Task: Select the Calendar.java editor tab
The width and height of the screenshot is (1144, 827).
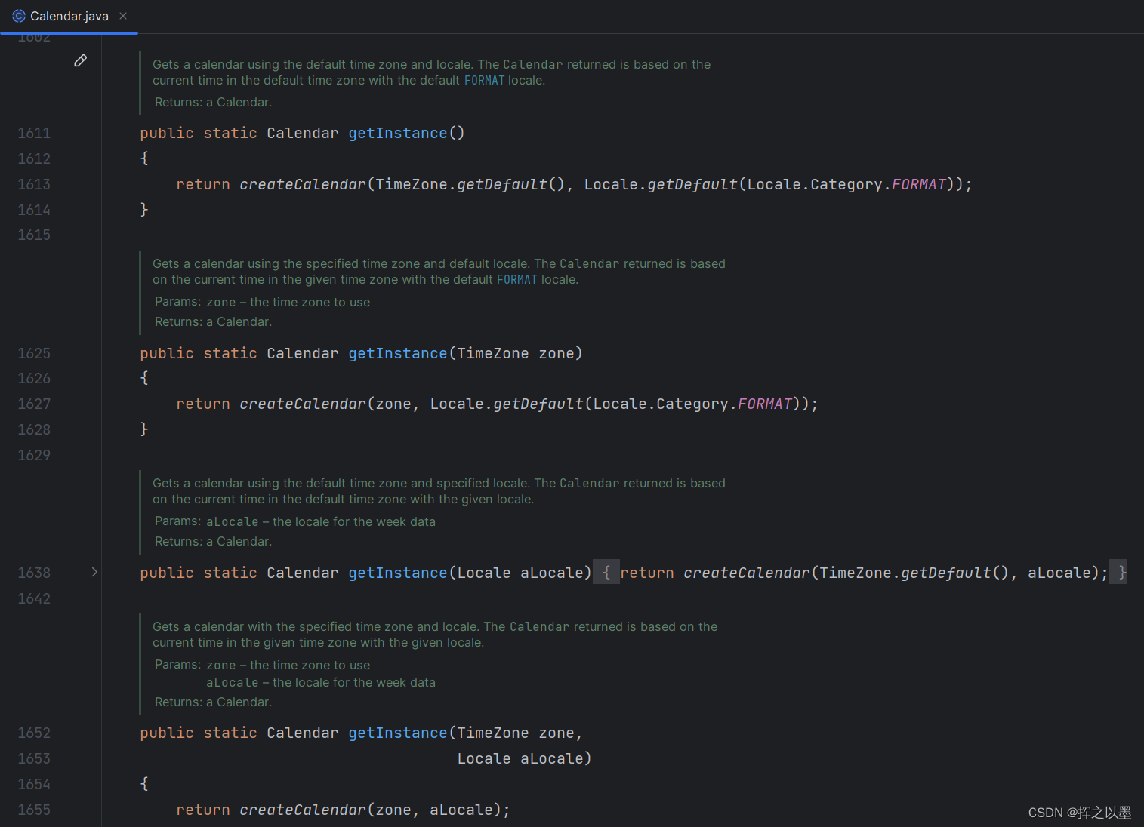Action: pyautogui.click(x=69, y=16)
